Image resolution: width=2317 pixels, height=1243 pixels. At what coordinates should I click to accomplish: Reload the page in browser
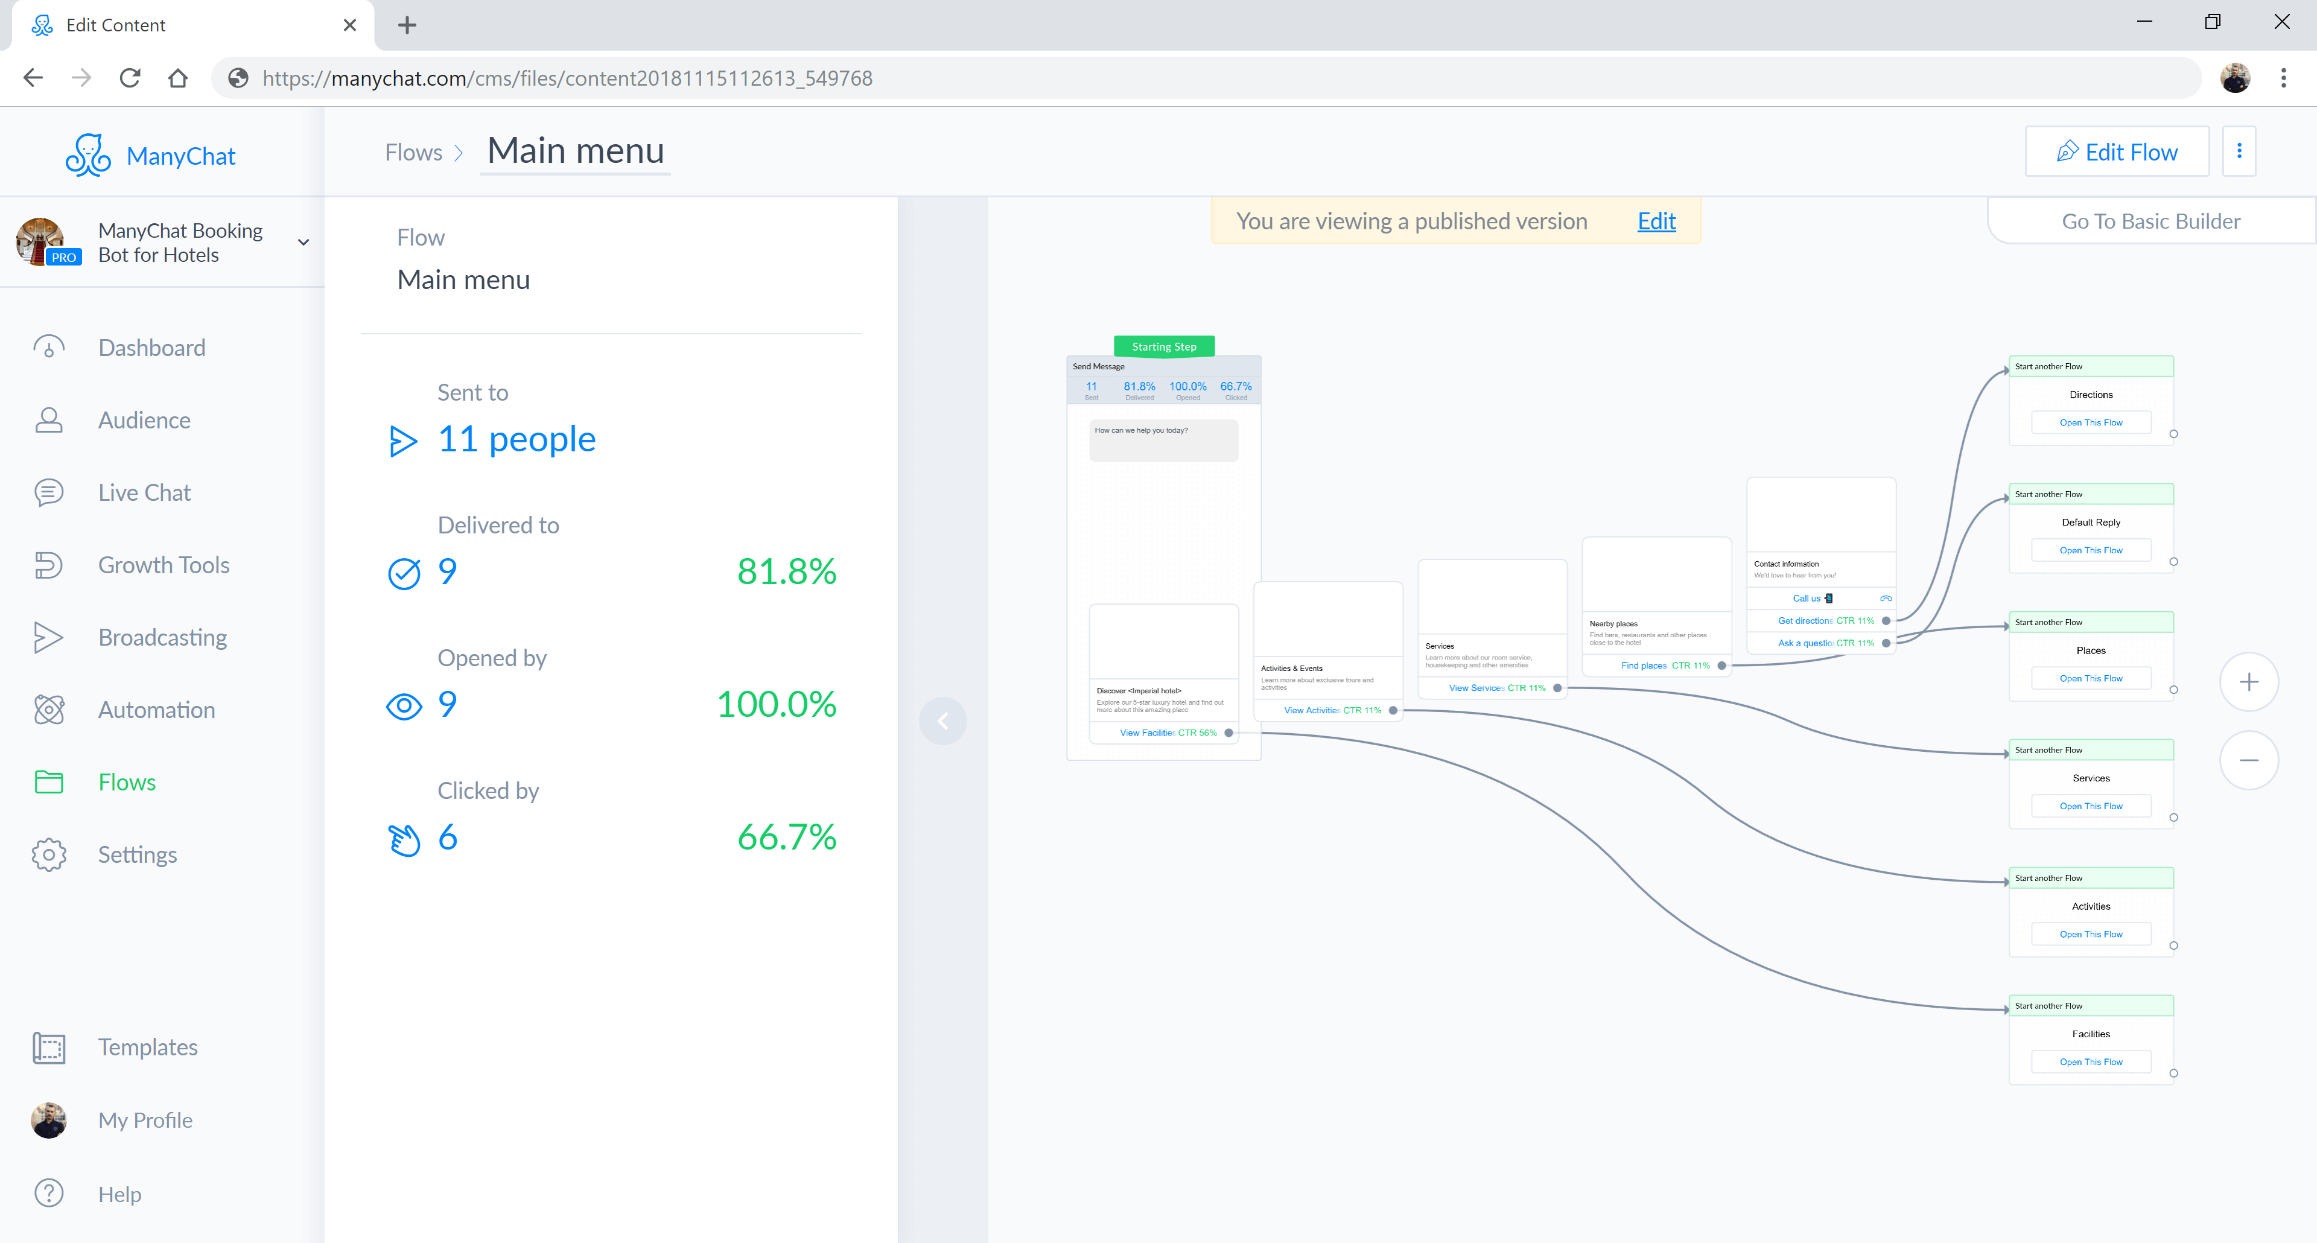[x=130, y=78]
